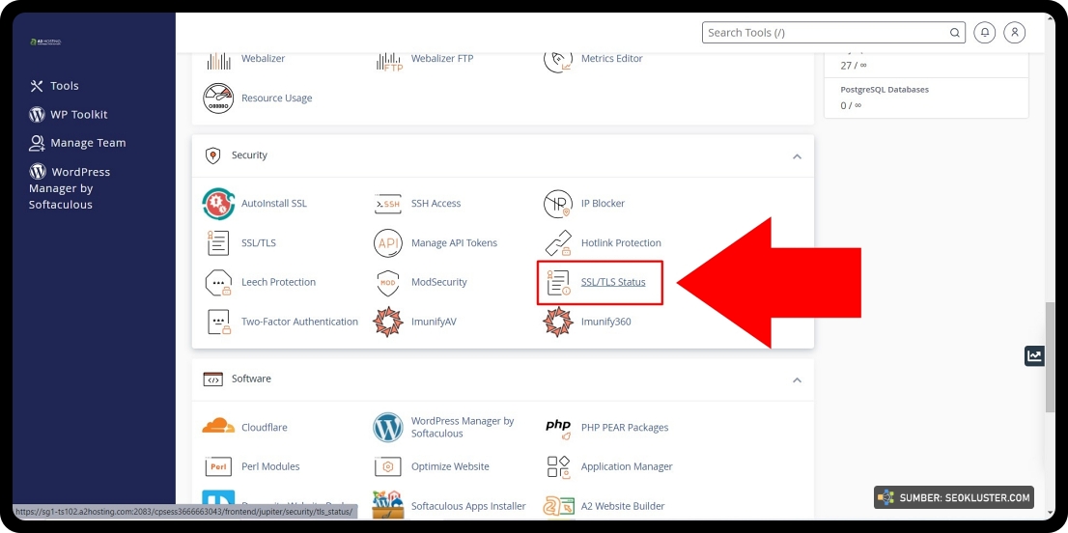Open the Imunify360 icon
Image resolution: width=1068 pixels, height=533 pixels.
tap(558, 322)
